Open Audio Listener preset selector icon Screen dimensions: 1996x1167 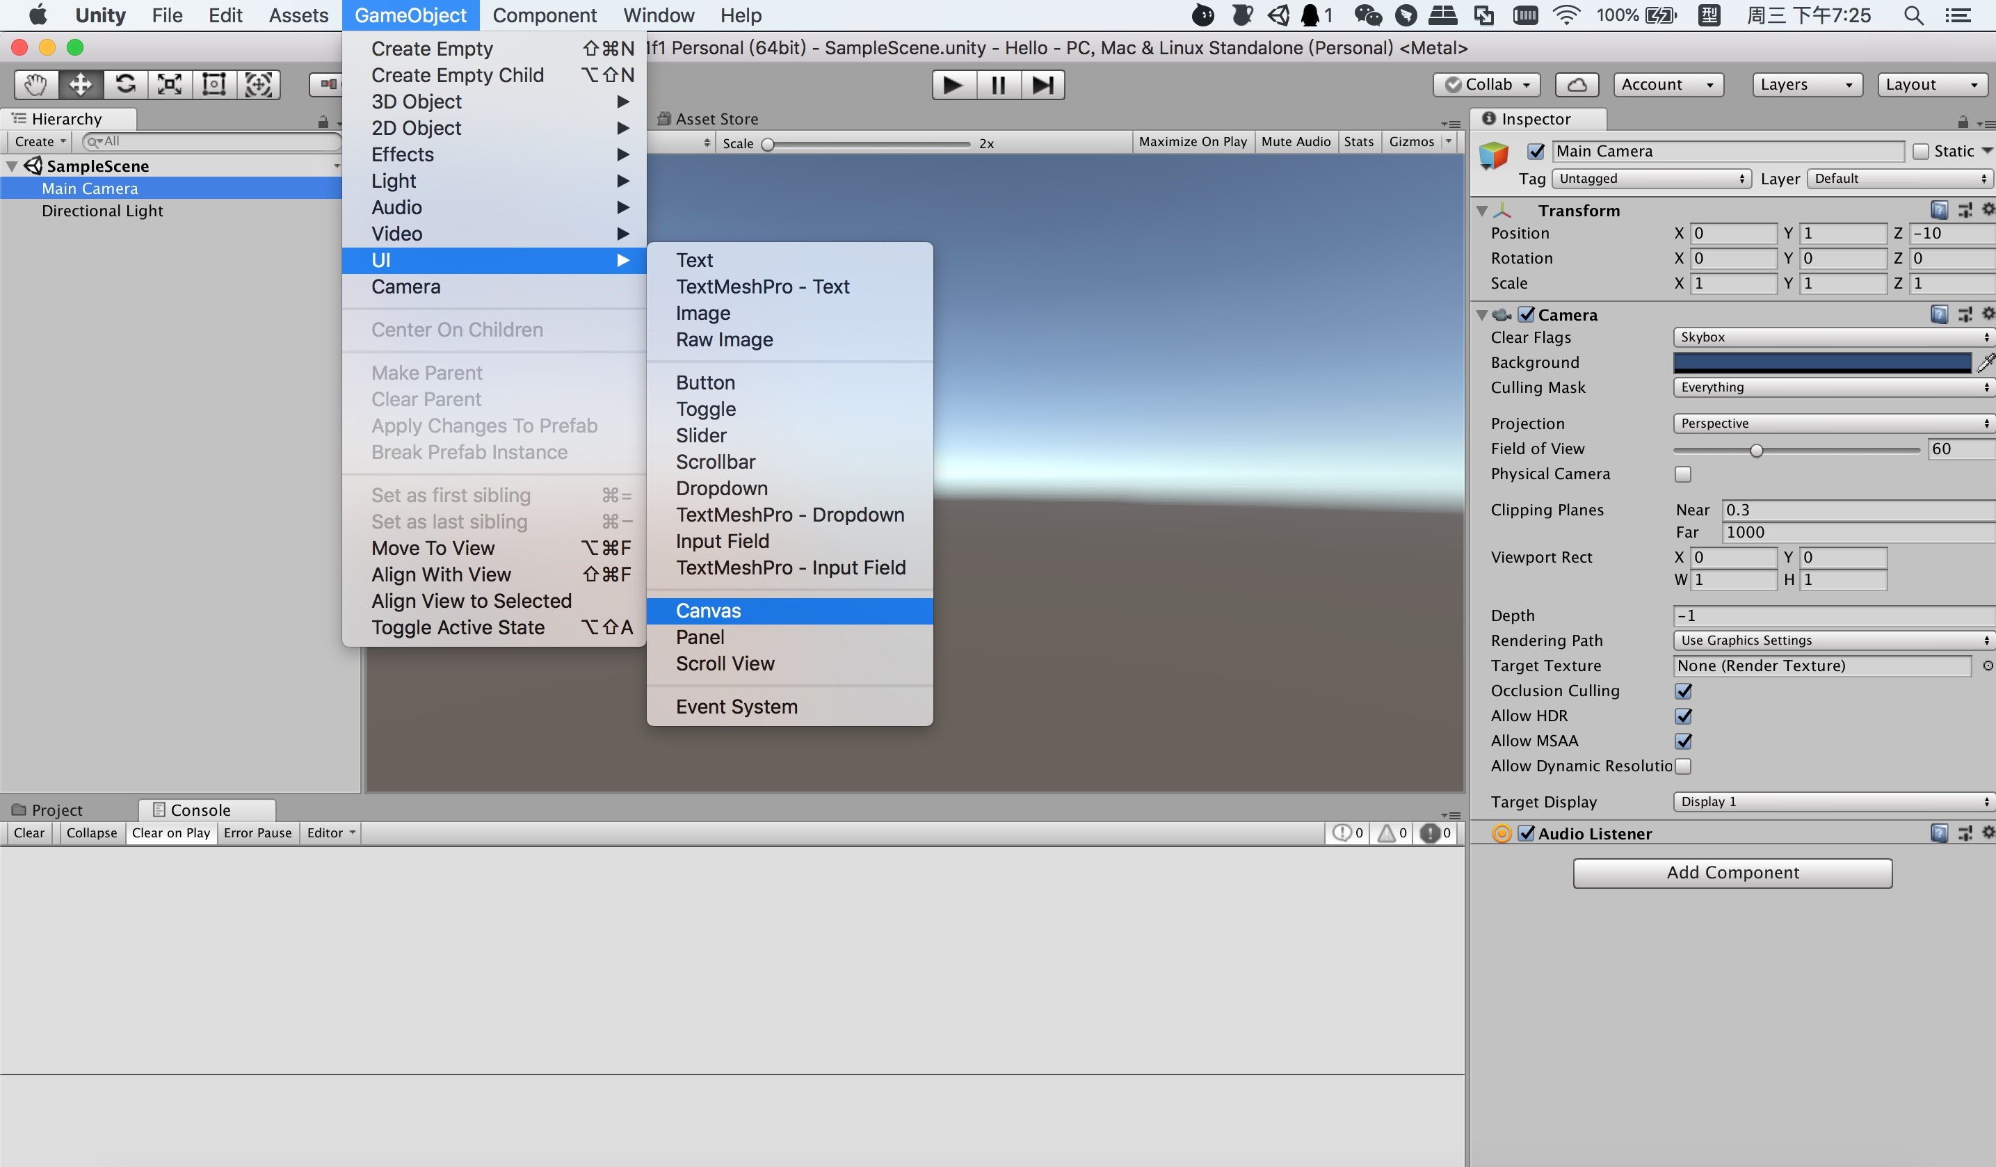[1965, 832]
